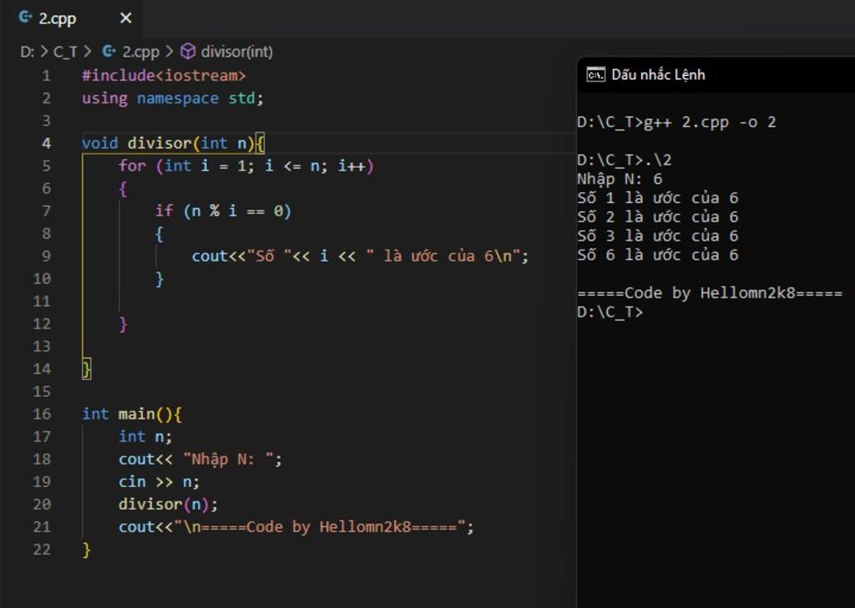Open the divisor(int) symbol breadcrumb
Viewport: 855px width, 608px height.
click(x=236, y=52)
